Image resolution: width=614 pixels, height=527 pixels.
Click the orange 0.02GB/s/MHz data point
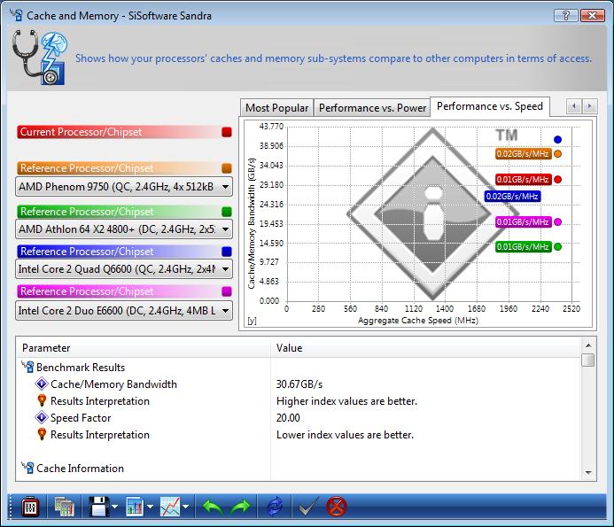[x=557, y=154]
